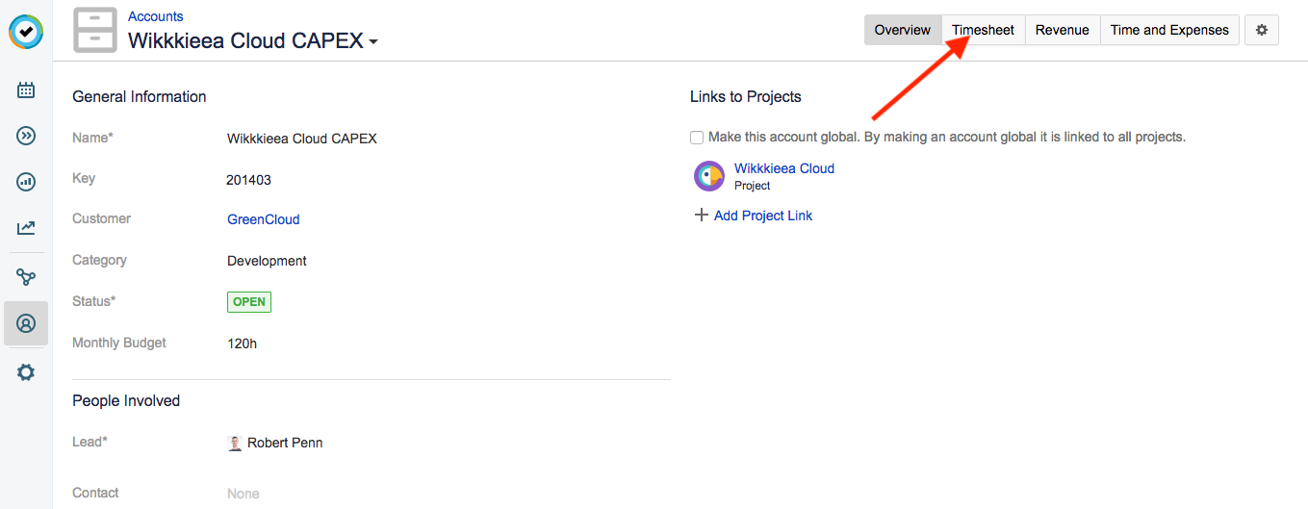The height and width of the screenshot is (509, 1308).
Task: Switch to the Timesheet tab
Action: point(983,30)
